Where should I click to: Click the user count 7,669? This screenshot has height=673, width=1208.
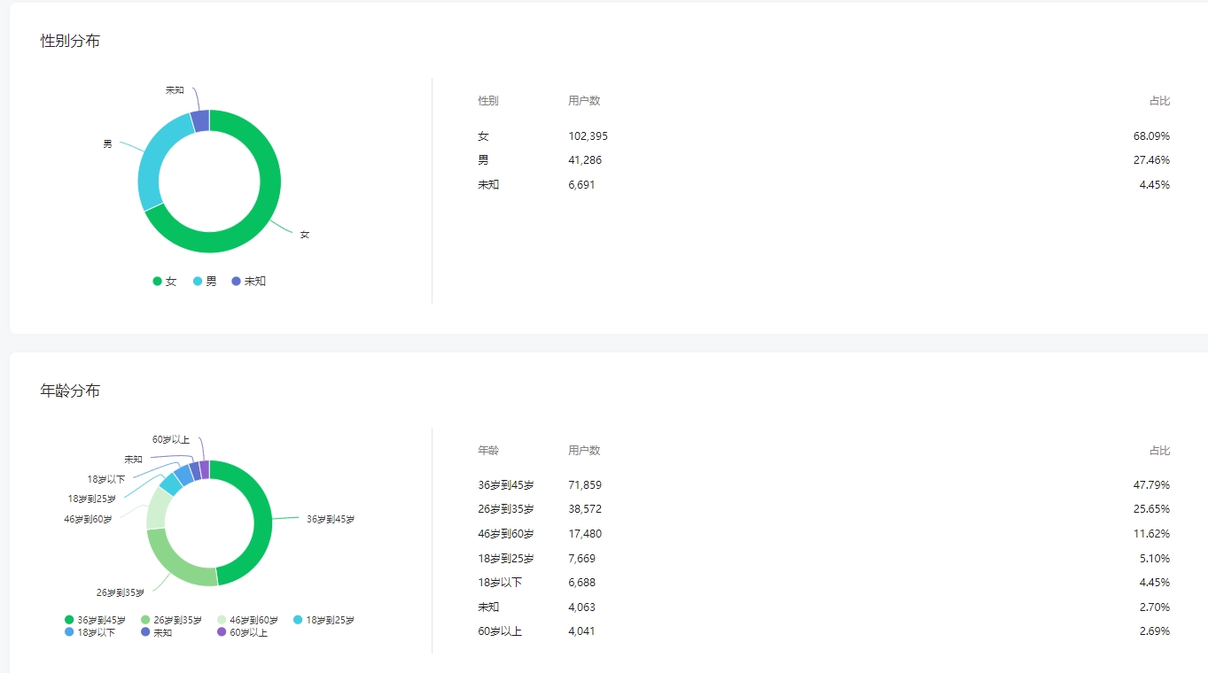[x=581, y=559]
